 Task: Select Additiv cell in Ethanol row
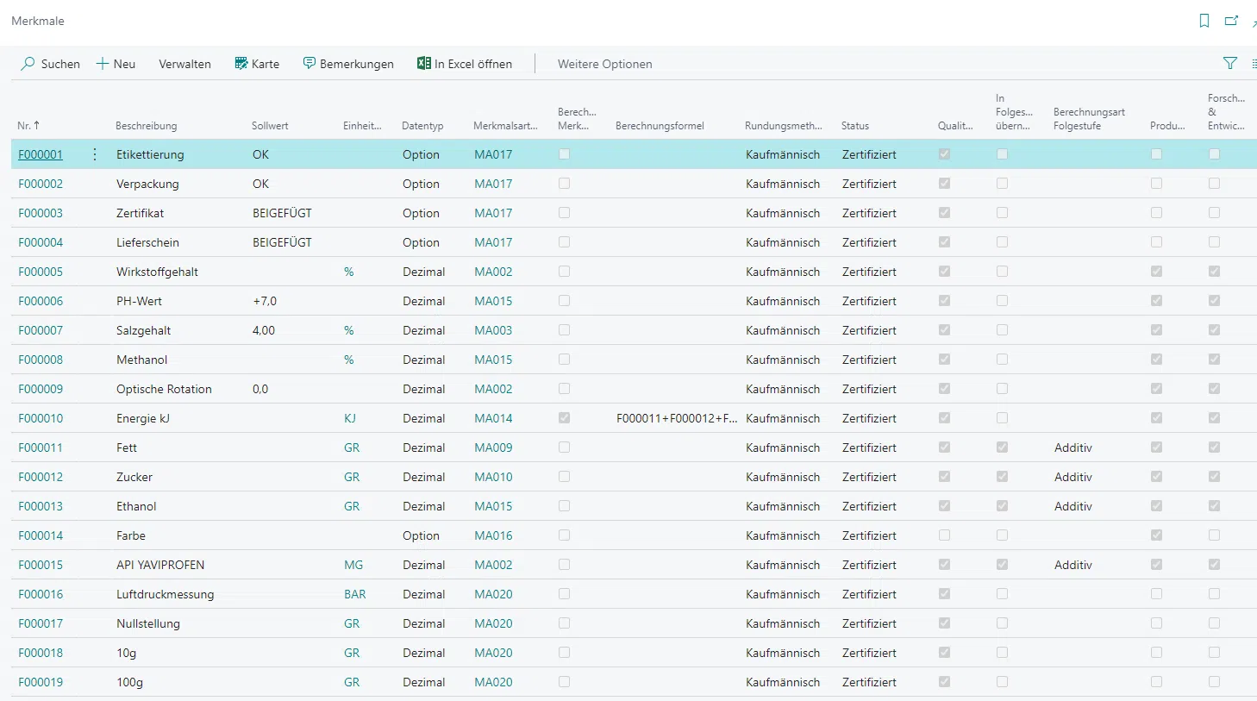(1073, 506)
